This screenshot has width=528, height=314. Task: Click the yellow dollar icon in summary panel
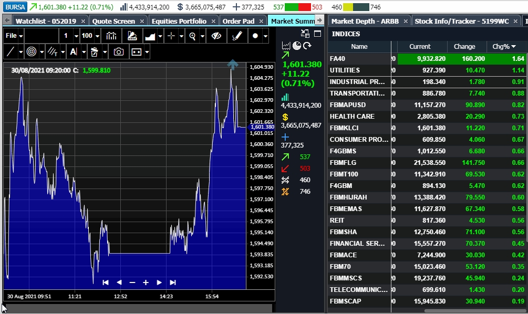point(285,117)
